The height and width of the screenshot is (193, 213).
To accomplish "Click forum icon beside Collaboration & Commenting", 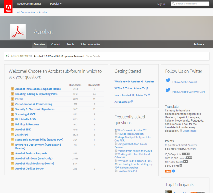I will [12, 104].
